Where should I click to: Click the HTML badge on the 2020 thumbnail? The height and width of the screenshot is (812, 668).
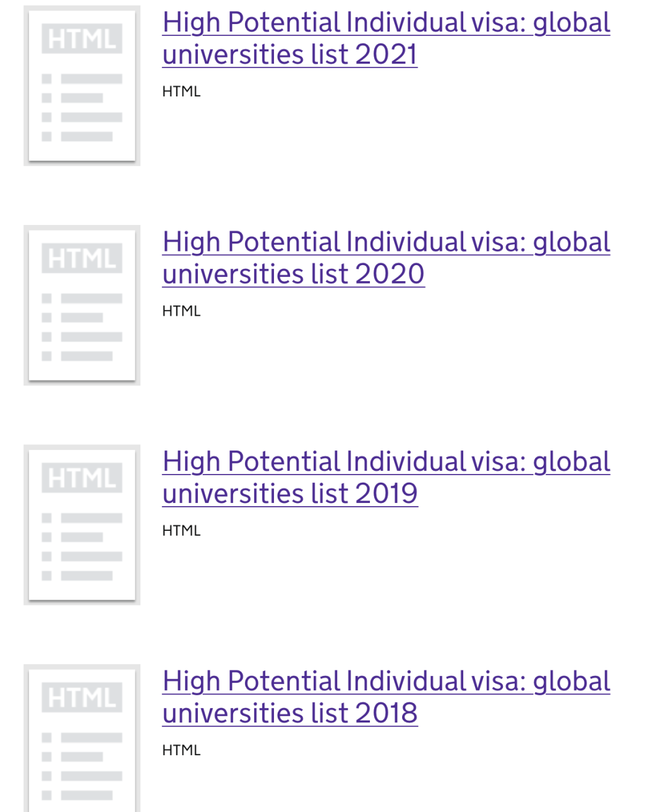[82, 258]
